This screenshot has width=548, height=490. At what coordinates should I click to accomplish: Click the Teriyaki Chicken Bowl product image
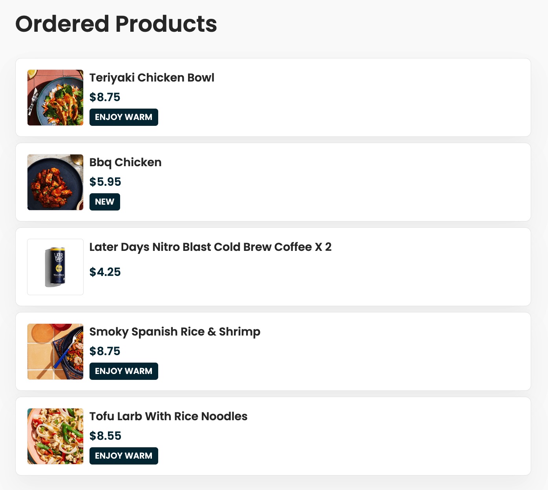click(55, 98)
